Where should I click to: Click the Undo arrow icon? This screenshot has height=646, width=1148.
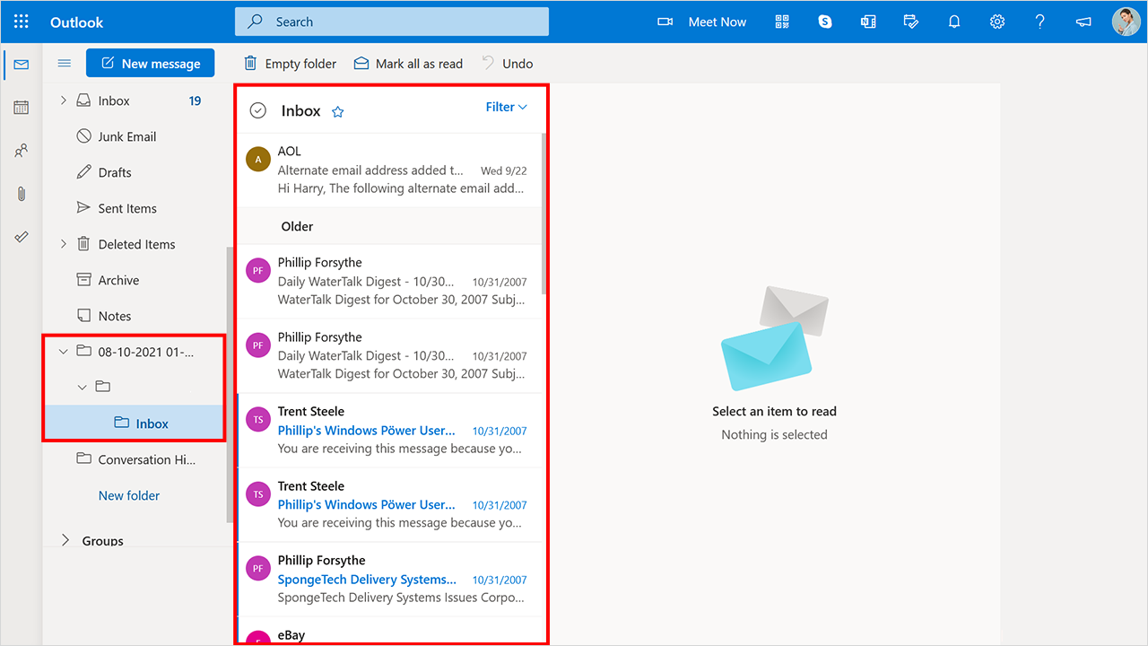click(x=488, y=63)
